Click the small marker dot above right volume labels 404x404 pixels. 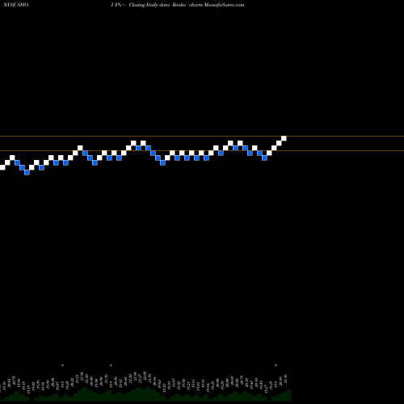pos(276,365)
